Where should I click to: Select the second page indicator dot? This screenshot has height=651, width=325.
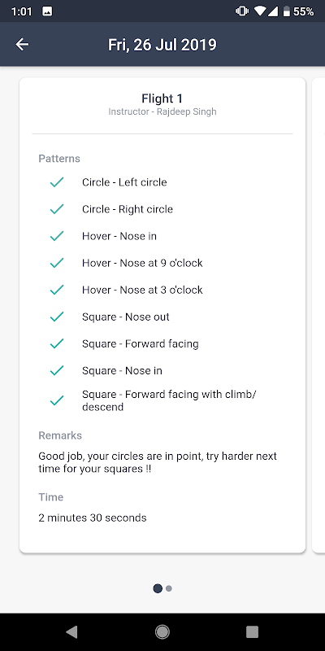pyautogui.click(x=169, y=588)
